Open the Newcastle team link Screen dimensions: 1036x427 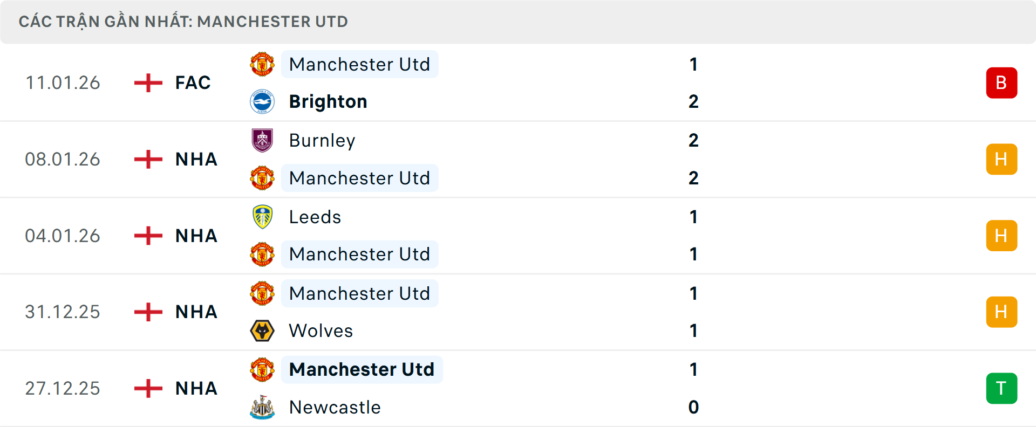tap(335, 407)
